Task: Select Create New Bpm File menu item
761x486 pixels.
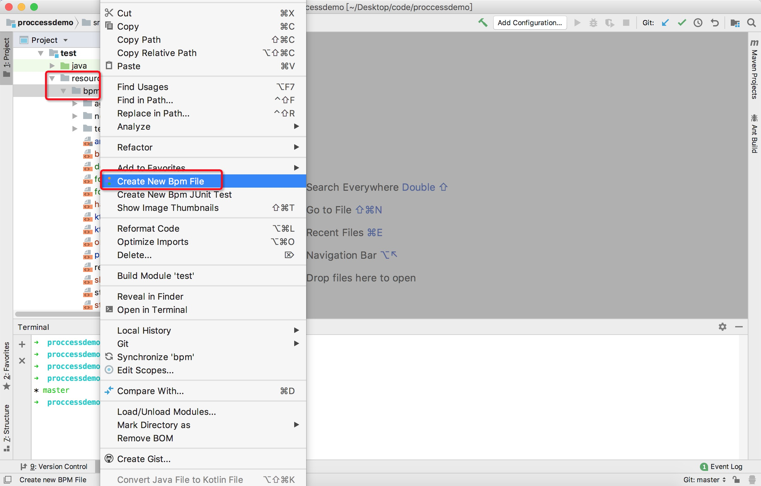Action: (161, 181)
